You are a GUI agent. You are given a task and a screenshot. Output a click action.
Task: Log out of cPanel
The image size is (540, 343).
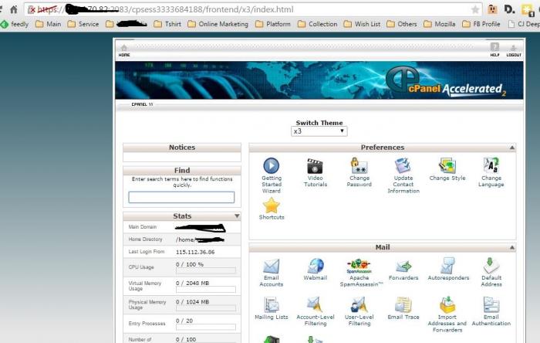[x=514, y=50]
